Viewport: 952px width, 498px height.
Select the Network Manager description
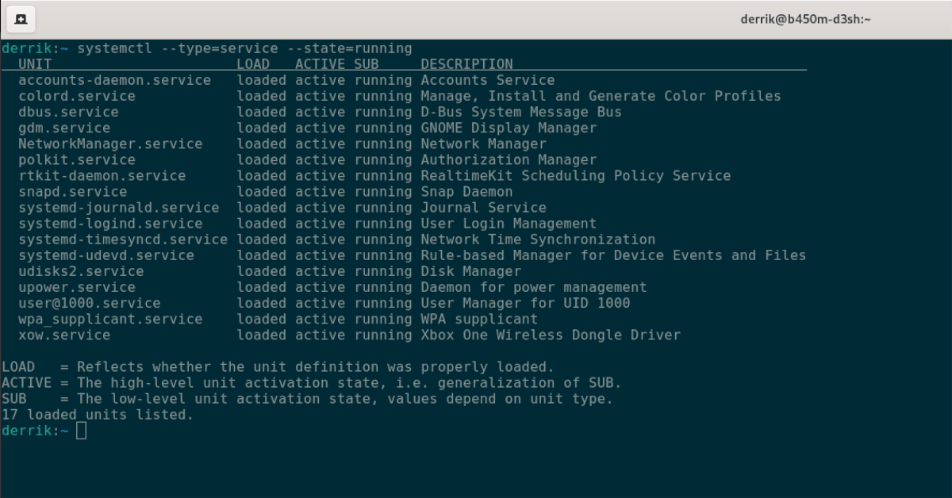[x=484, y=144]
